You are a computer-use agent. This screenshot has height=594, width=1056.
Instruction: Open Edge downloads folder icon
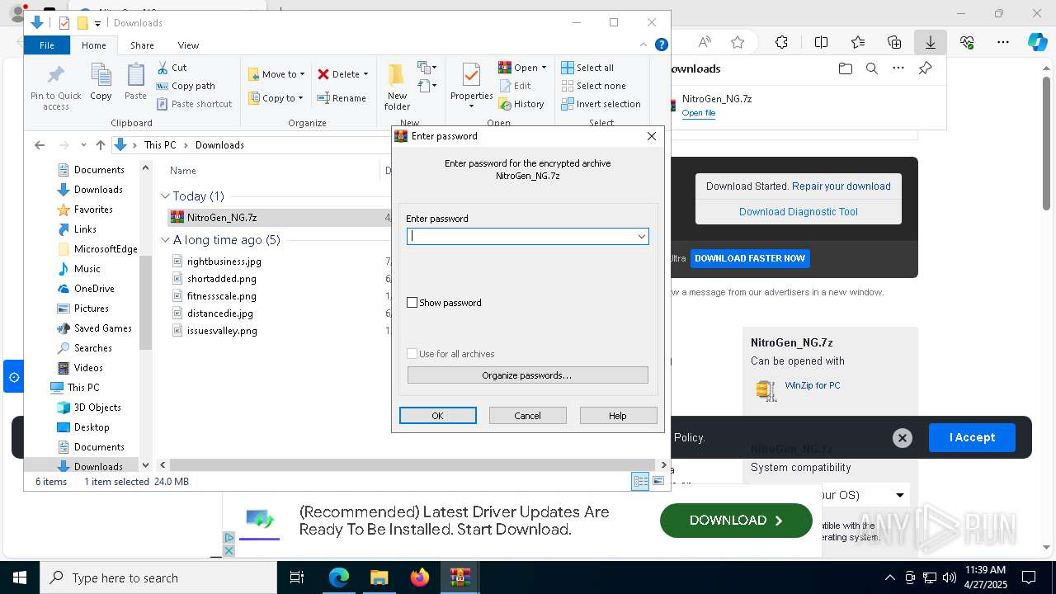pyautogui.click(x=845, y=68)
